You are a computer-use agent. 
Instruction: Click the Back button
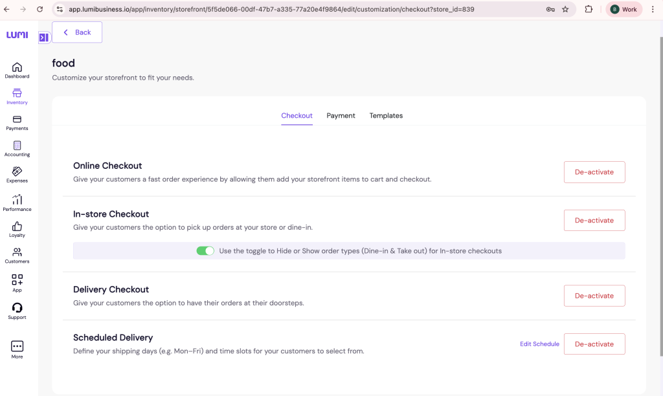76,32
